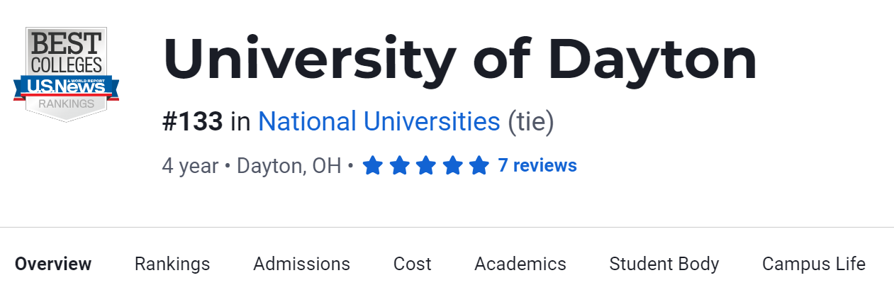Select the Cost tab
The width and height of the screenshot is (894, 290).
point(412,264)
